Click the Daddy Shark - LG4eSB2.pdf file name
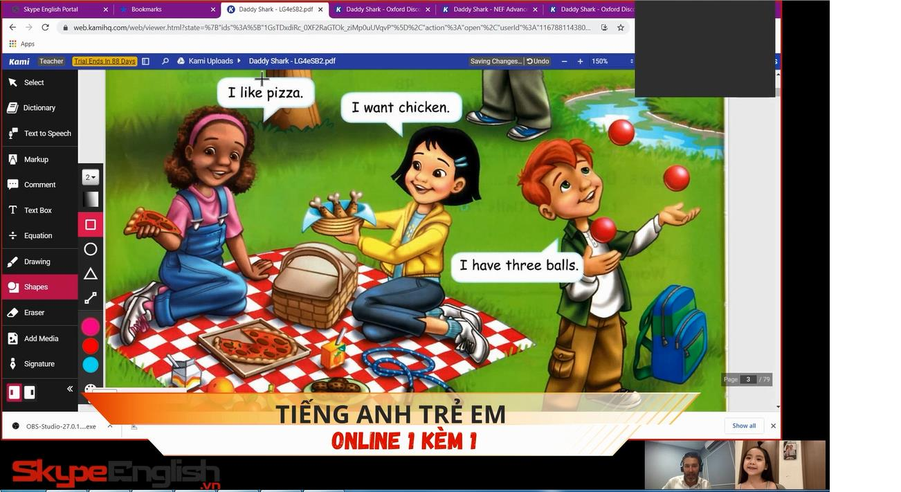This screenshot has height=492, width=901. (292, 61)
